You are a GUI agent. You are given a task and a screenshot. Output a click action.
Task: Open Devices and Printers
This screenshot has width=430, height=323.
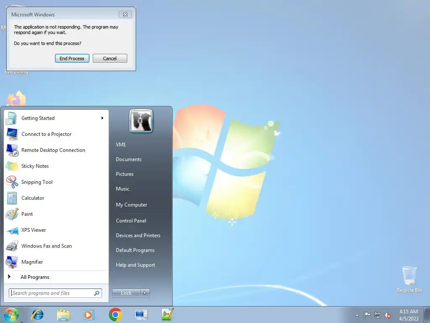coord(138,236)
